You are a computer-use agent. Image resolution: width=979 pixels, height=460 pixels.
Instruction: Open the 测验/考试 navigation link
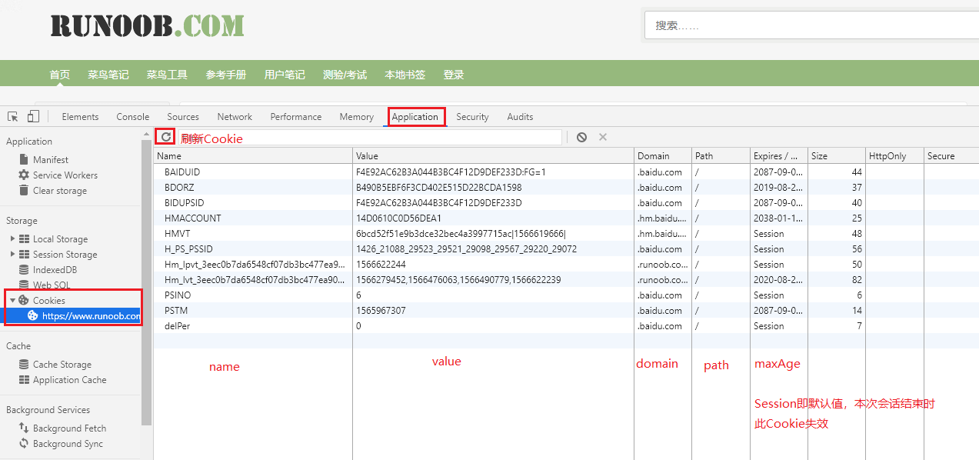pyautogui.click(x=345, y=75)
